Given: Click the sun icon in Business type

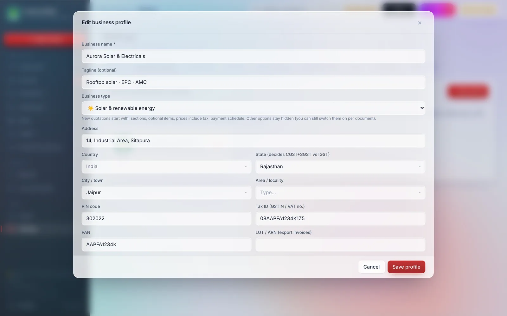Looking at the screenshot, I should 91,108.
